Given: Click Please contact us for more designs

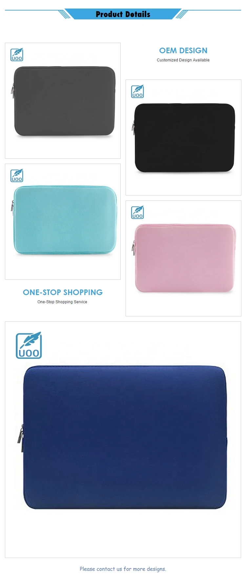Looking at the screenshot, I should click(123, 569).
